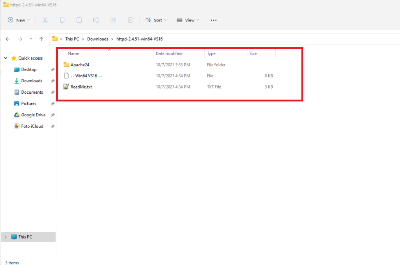Click the ReadMe.txt file icon

66,87
